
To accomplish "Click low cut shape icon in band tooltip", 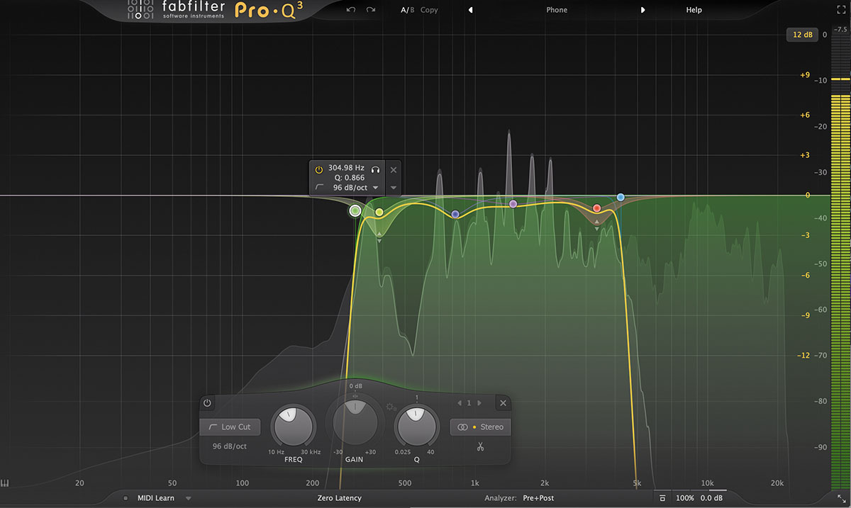I will pyautogui.click(x=320, y=188).
